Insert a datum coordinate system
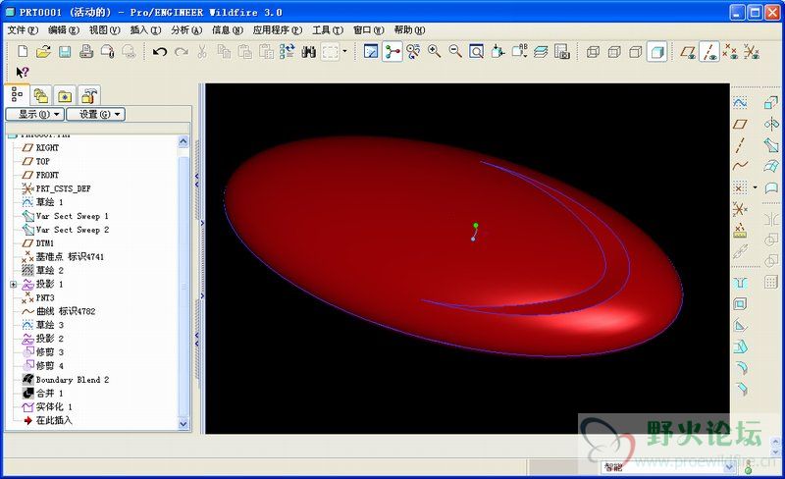The image size is (785, 479). 740,208
